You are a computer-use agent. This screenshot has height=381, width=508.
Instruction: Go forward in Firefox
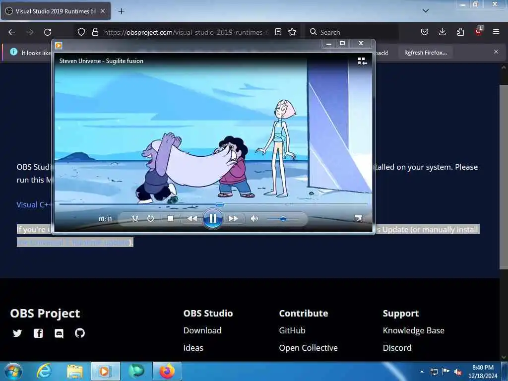30,32
